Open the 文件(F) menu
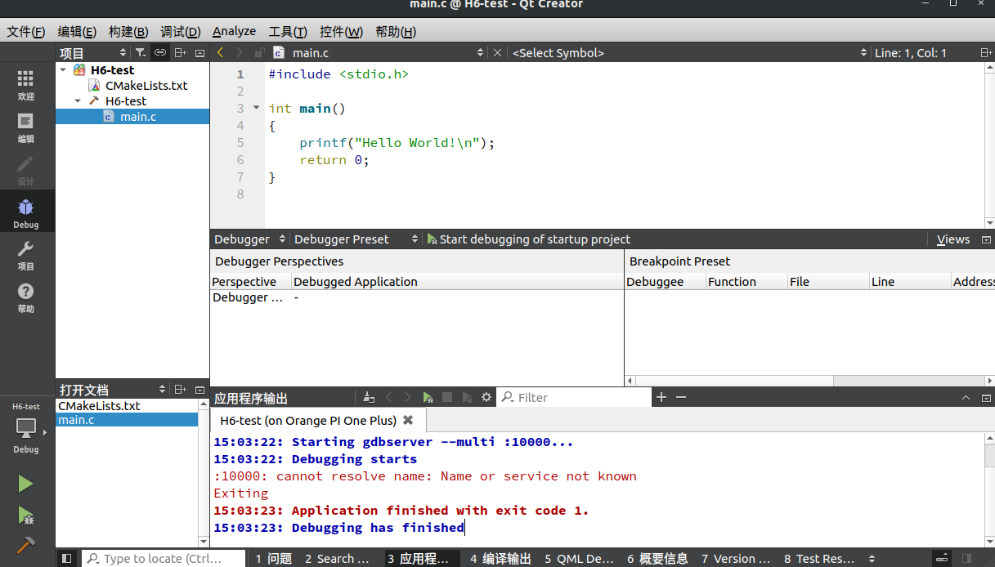 (x=26, y=32)
